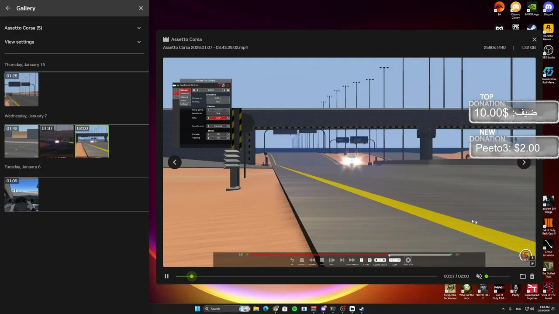
Task: Open the Resident Evil Village shortcut
Action: click(x=548, y=204)
